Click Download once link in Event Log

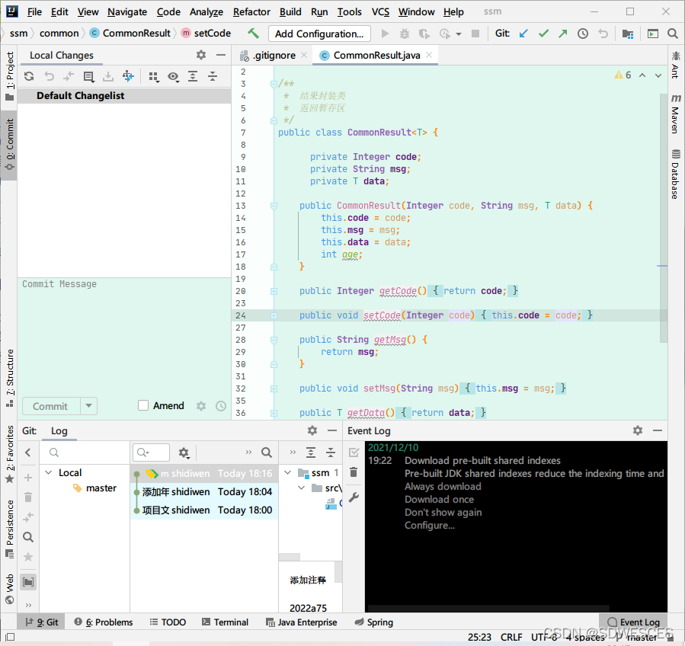pos(439,499)
